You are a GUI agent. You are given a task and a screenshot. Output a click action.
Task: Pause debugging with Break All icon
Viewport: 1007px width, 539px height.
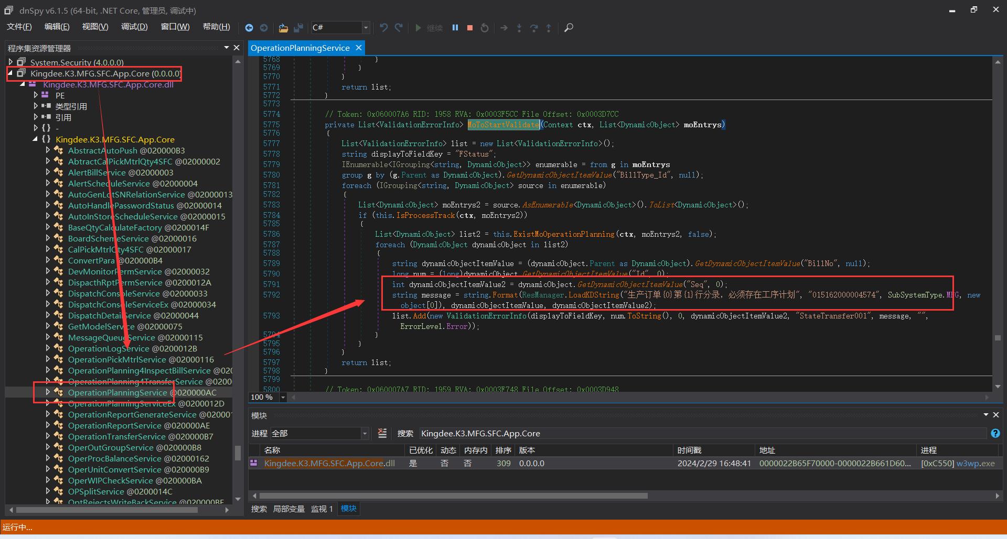click(455, 28)
